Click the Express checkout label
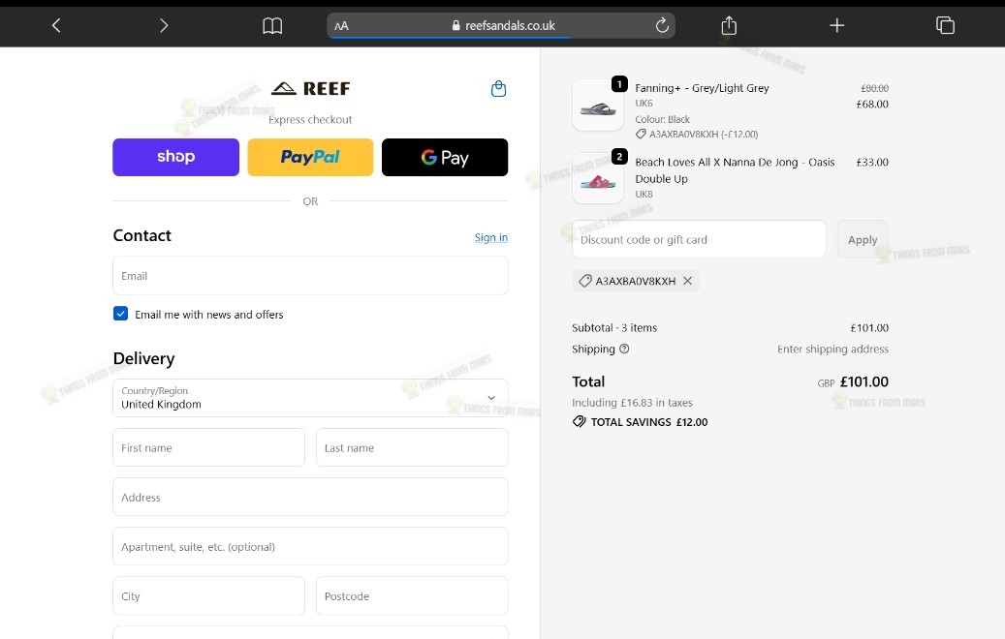This screenshot has height=639, width=1005. pos(310,120)
